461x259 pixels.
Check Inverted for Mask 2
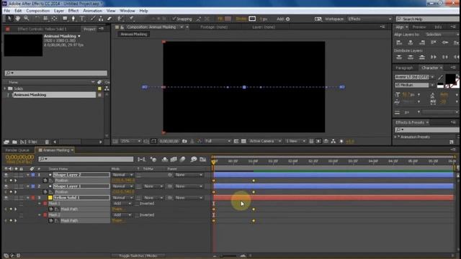137,215
